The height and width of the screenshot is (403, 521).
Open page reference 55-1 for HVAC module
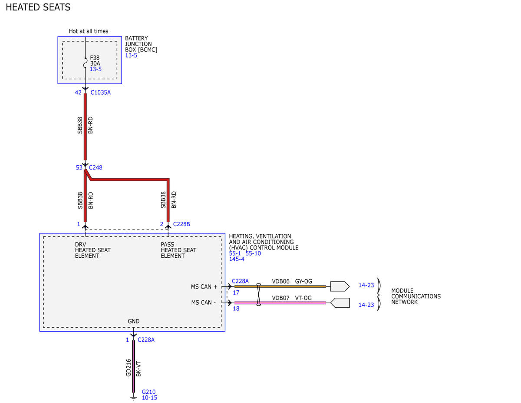coord(236,253)
